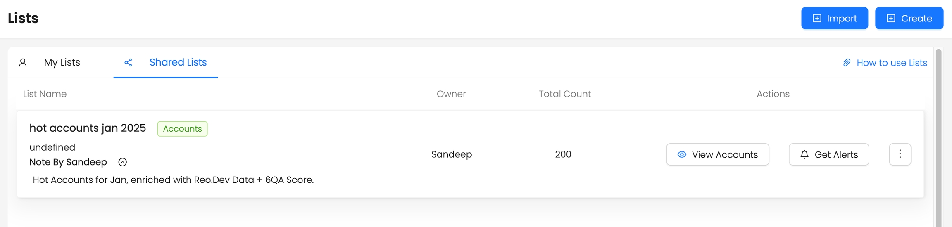
Task: Open the three-dot more options menu
Action: tap(900, 154)
